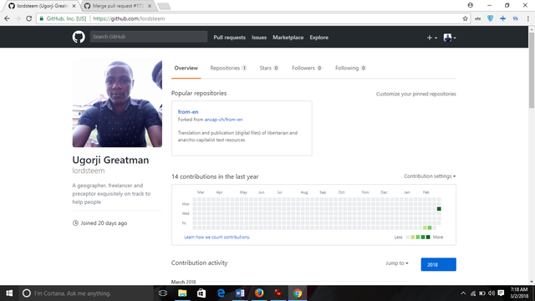
Task: Go to Marketplace in the header
Action: [x=288, y=37]
